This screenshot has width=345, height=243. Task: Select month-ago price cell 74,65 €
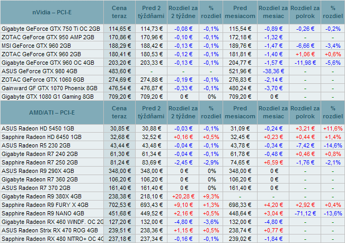240,162
